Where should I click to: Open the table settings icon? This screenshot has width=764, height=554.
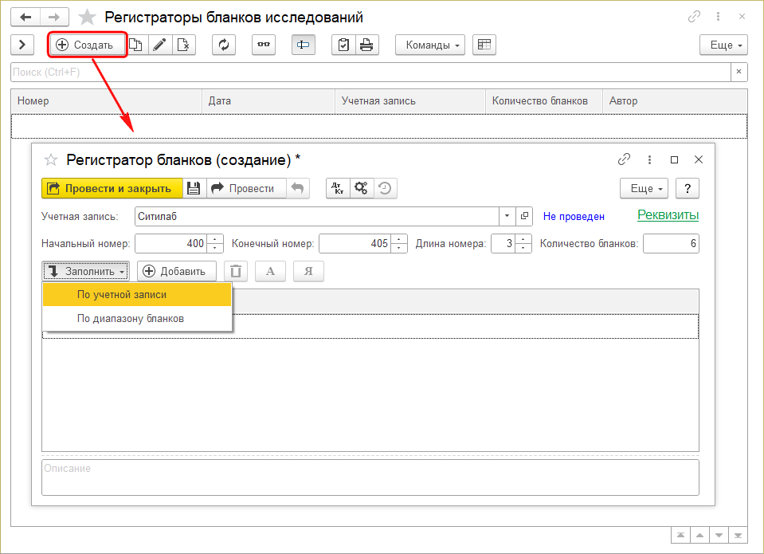484,45
